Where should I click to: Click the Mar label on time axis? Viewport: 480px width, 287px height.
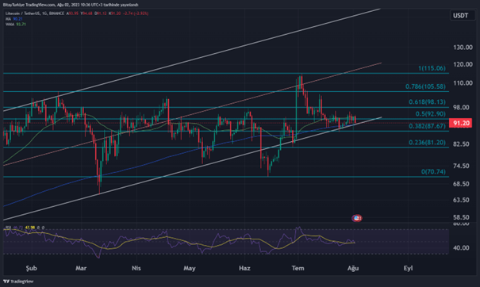point(81,268)
